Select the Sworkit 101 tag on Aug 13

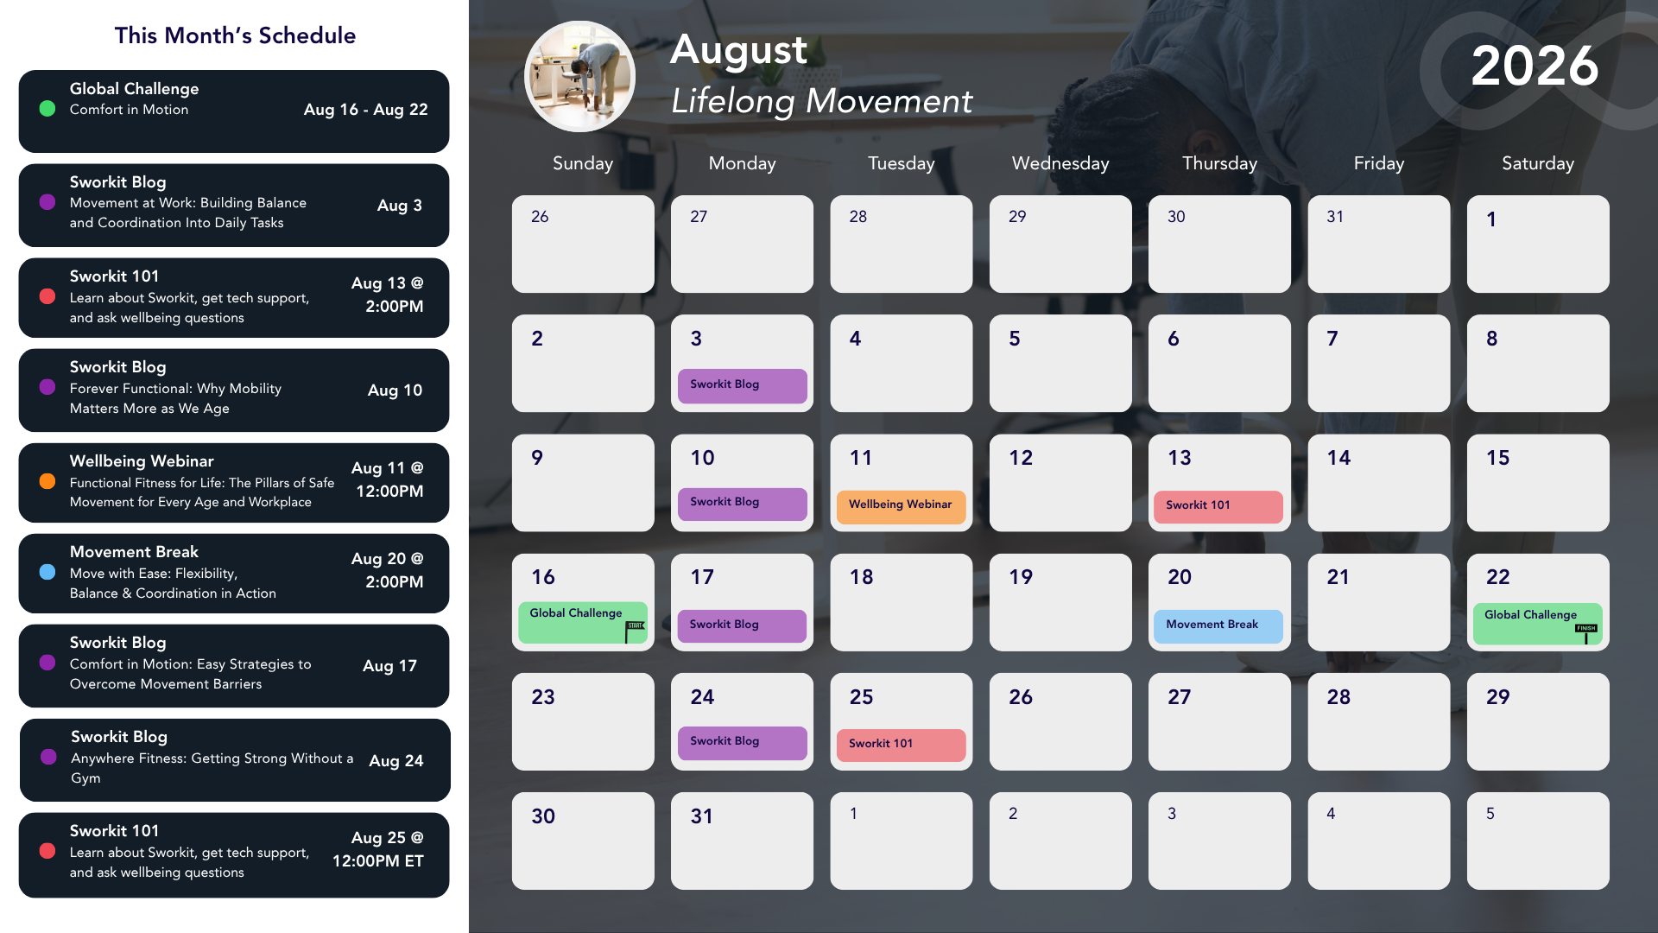tap(1218, 506)
